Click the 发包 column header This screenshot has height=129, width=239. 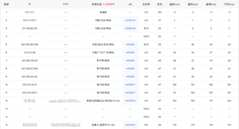pyautogui.click(x=160, y=4)
